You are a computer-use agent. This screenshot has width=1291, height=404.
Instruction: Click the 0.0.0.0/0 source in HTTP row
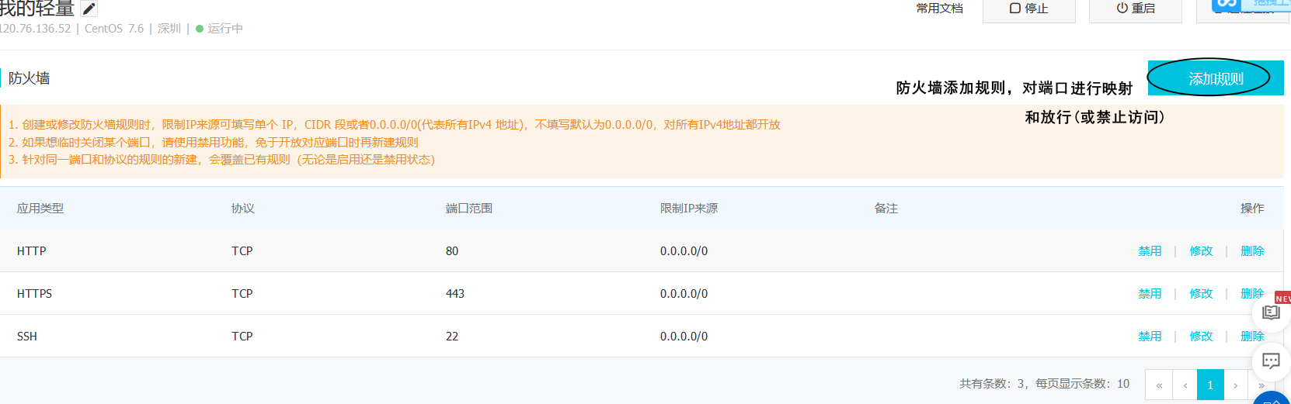684,251
